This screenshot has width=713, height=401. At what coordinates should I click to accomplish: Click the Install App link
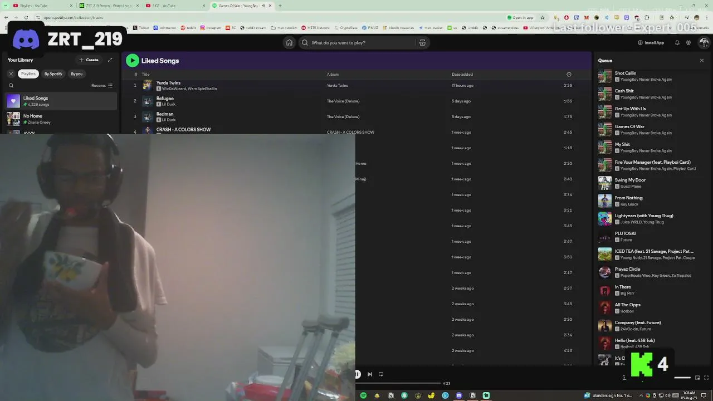[651, 42]
